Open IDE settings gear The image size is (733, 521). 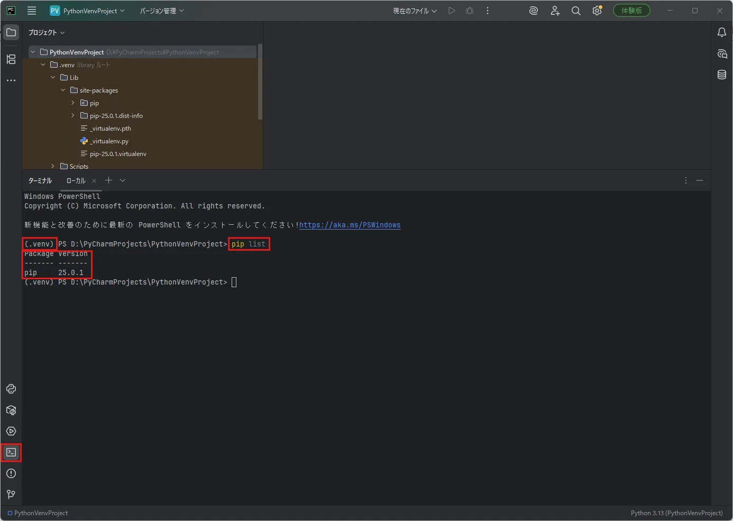pyautogui.click(x=597, y=11)
